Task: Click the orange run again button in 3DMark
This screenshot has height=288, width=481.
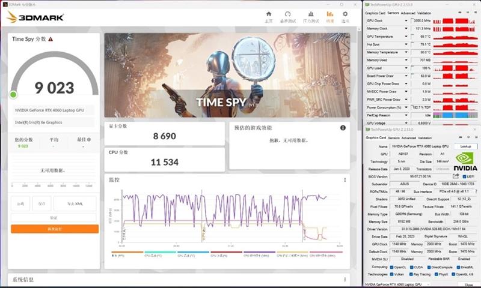Action: [x=55, y=229]
